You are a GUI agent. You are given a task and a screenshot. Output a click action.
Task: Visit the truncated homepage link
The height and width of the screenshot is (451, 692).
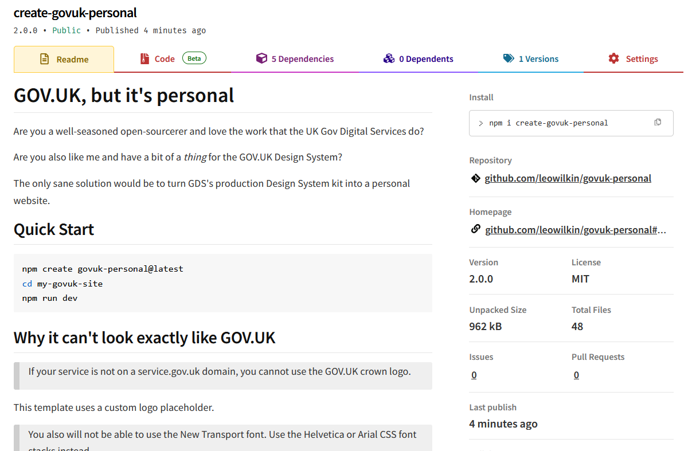(x=576, y=230)
